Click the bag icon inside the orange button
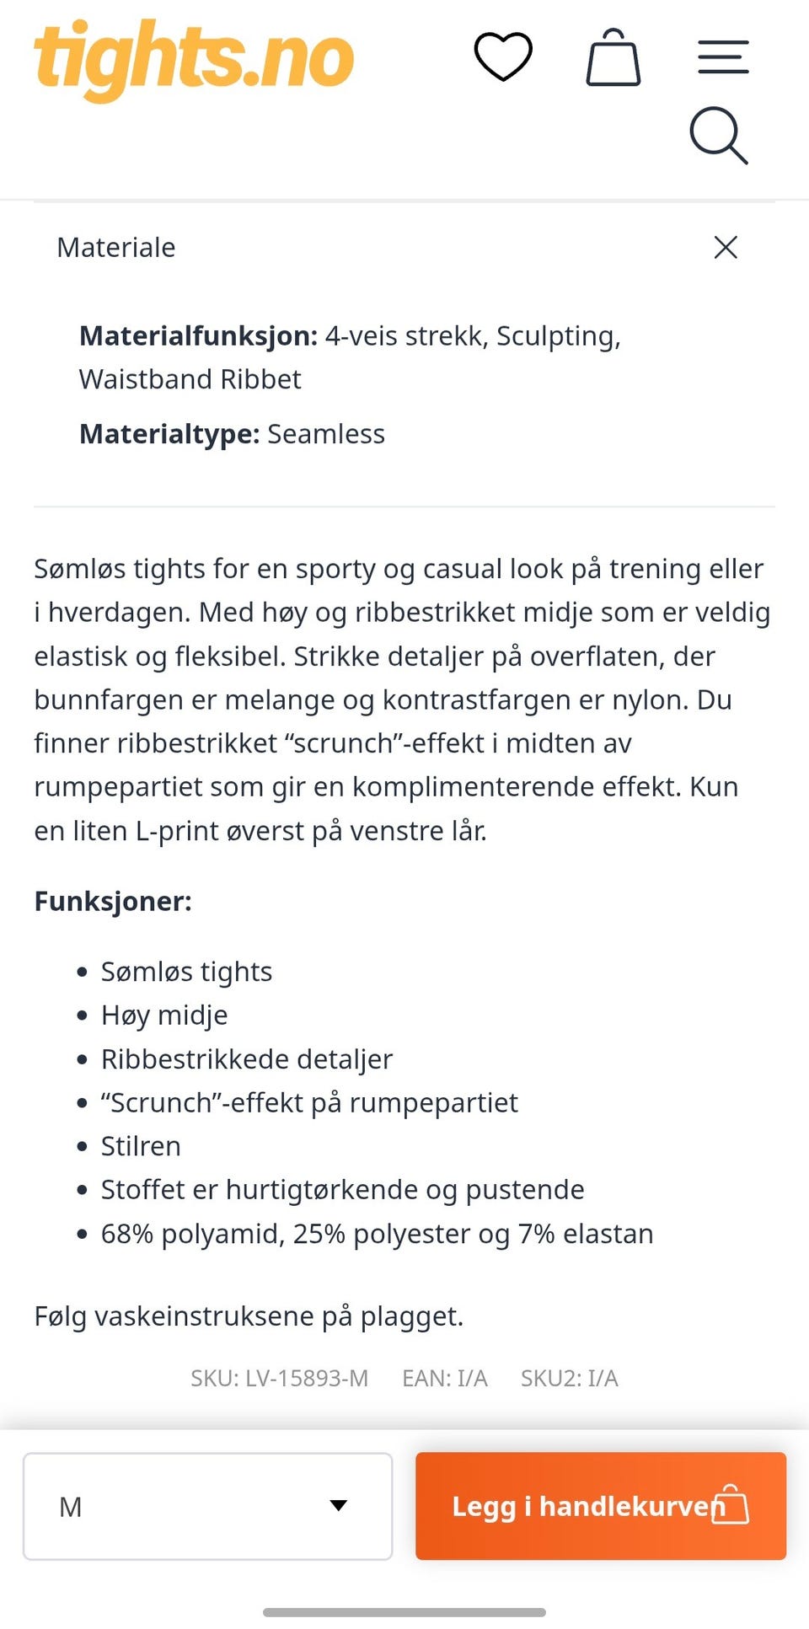This screenshot has height=1629, width=809. click(x=731, y=1506)
